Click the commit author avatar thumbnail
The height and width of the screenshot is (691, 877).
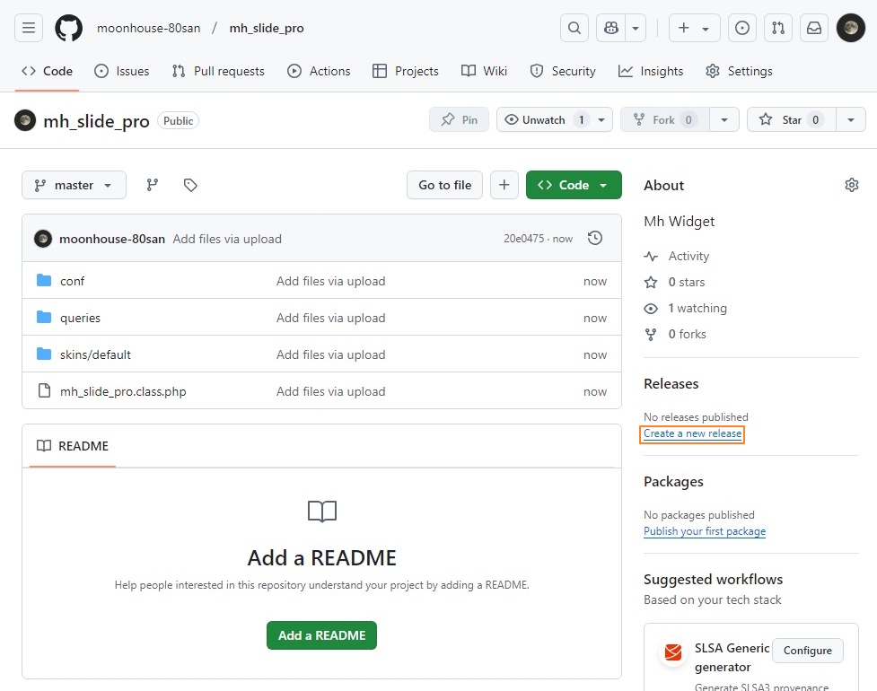[43, 239]
